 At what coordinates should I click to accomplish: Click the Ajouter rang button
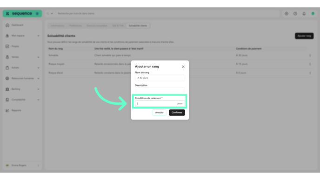(304, 36)
